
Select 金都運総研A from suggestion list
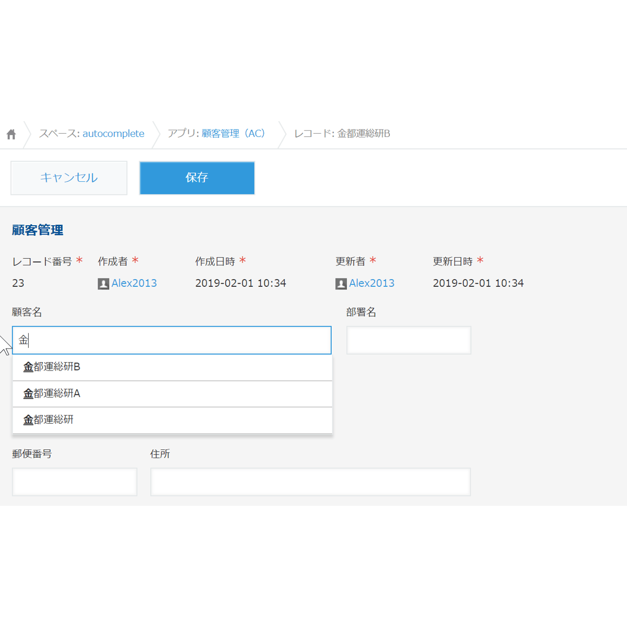(172, 394)
